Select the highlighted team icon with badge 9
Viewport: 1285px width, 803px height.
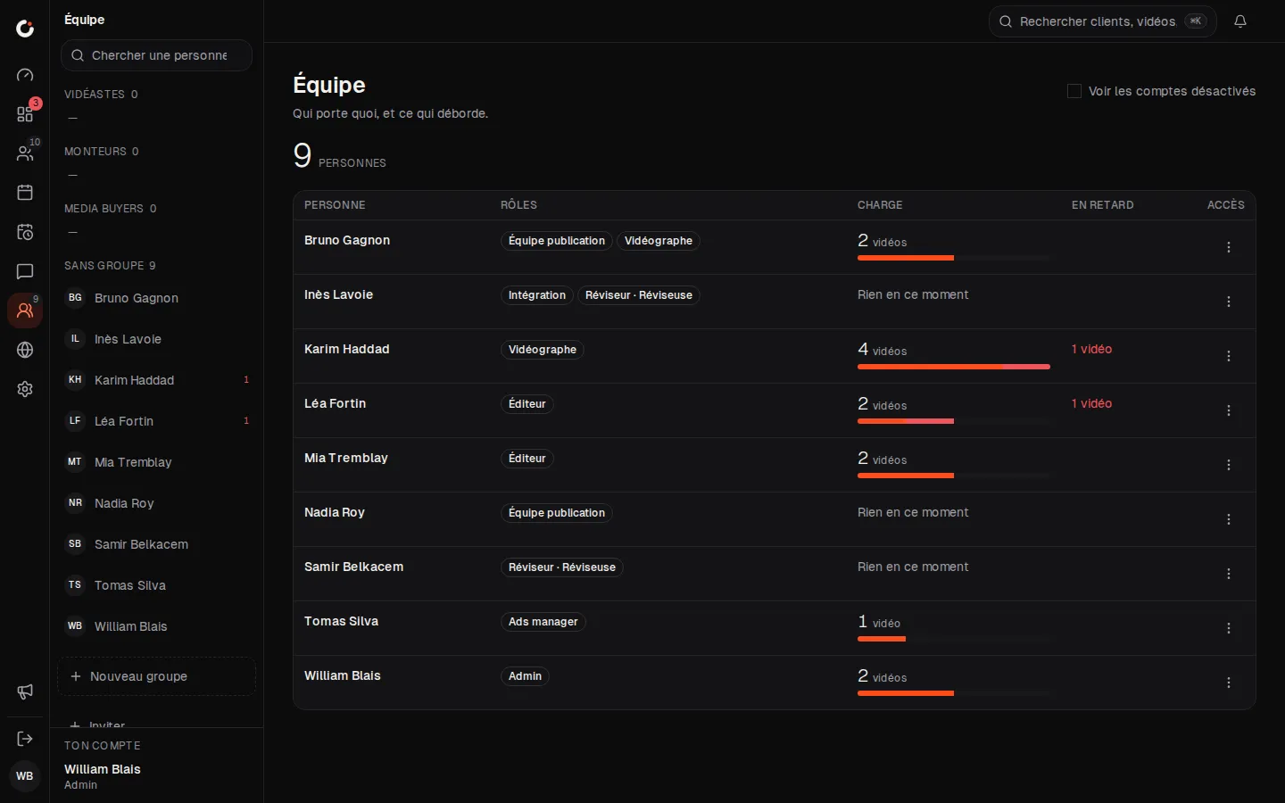click(x=25, y=310)
